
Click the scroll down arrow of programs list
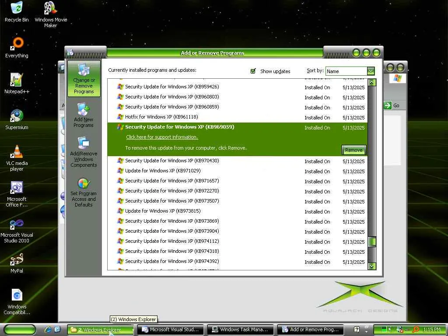pyautogui.click(x=372, y=266)
